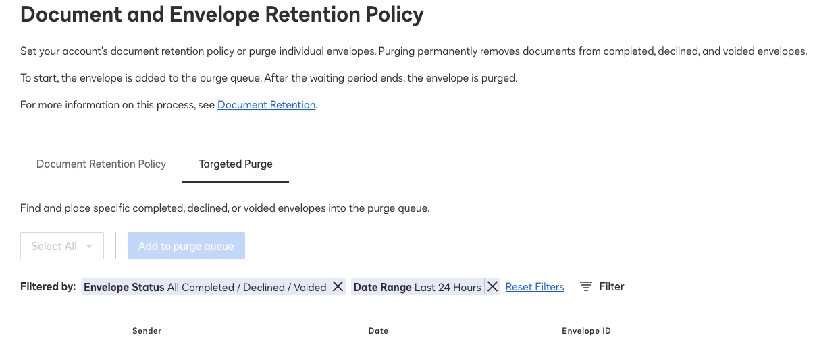Screen dimensions: 817x347
Task: Open the Document Retention help link
Action: point(266,105)
